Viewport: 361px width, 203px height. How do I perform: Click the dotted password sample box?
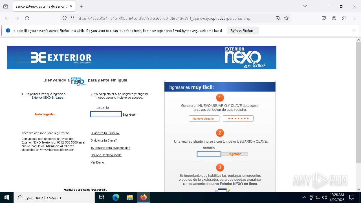(x=238, y=118)
